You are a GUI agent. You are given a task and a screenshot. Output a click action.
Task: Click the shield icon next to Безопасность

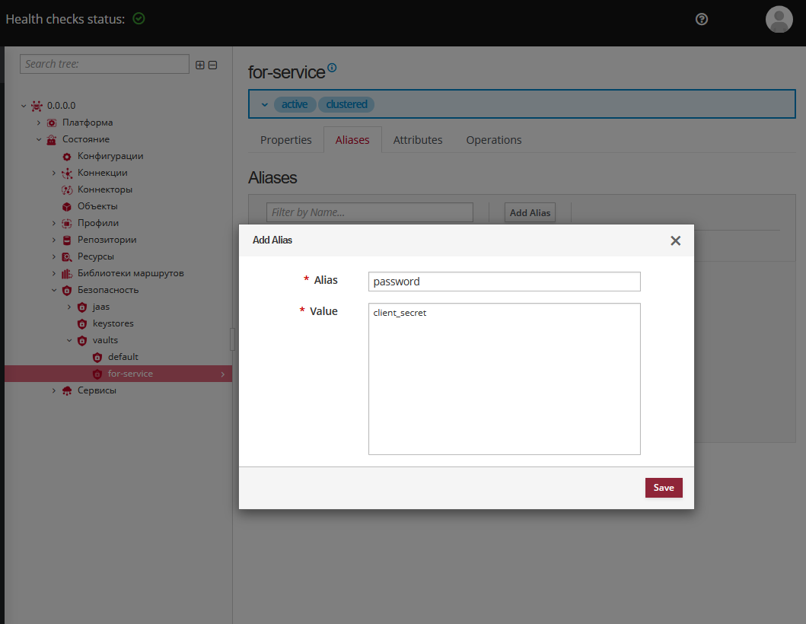(x=66, y=290)
